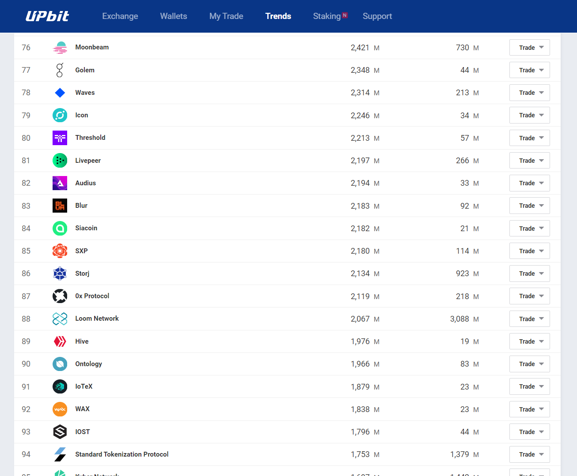The width and height of the screenshot is (577, 476).
Task: Click the Storj blue icon
Action: point(60,274)
